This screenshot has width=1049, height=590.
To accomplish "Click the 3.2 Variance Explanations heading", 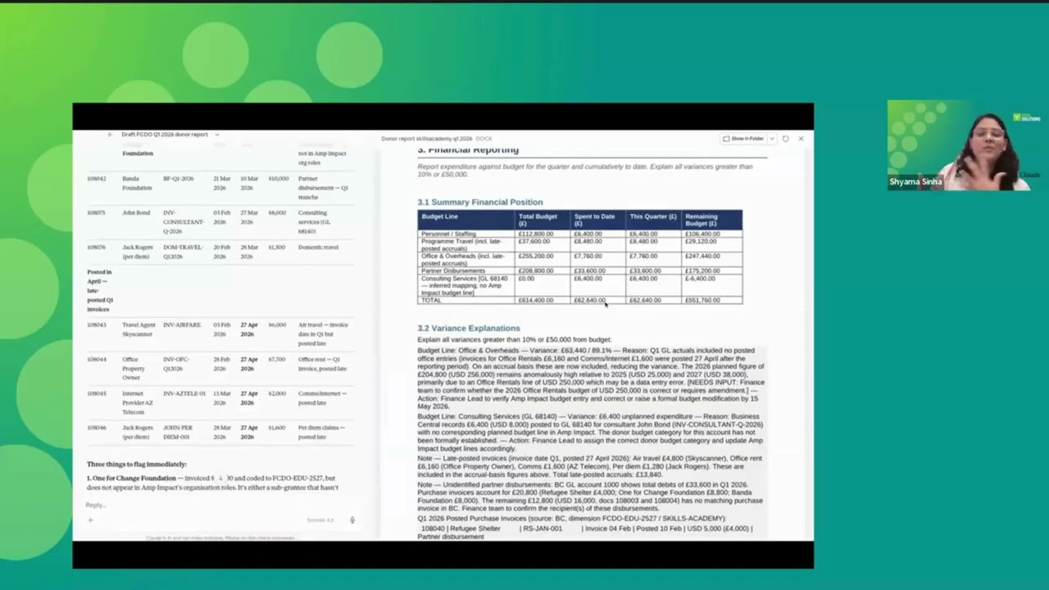I will coord(469,328).
